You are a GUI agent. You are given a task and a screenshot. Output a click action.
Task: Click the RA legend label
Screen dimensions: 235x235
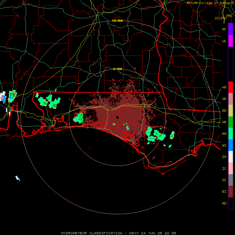pyautogui.click(x=224, y=134)
